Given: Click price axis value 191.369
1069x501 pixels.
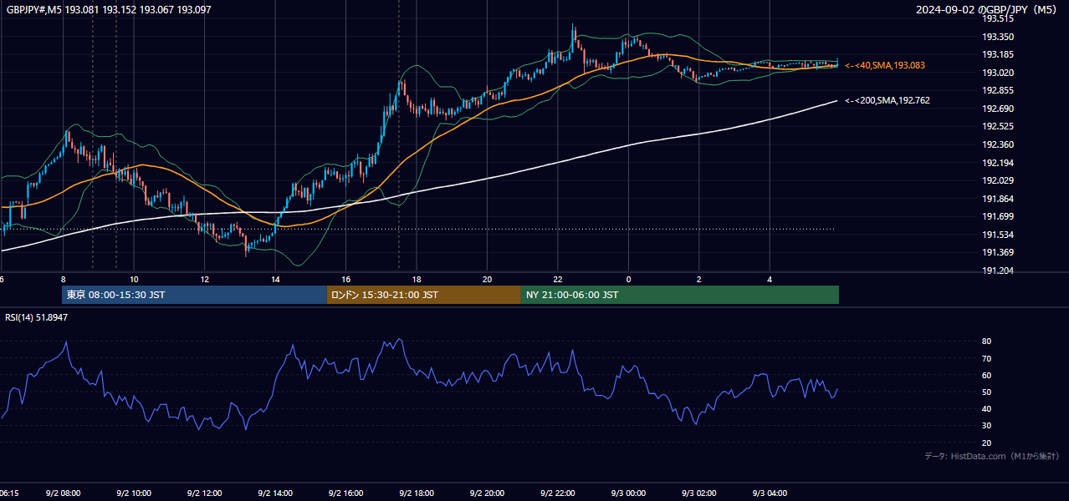Looking at the screenshot, I should tap(998, 252).
